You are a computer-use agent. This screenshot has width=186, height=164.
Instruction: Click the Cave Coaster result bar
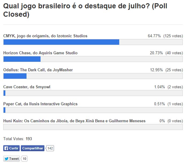click(x=4, y=93)
